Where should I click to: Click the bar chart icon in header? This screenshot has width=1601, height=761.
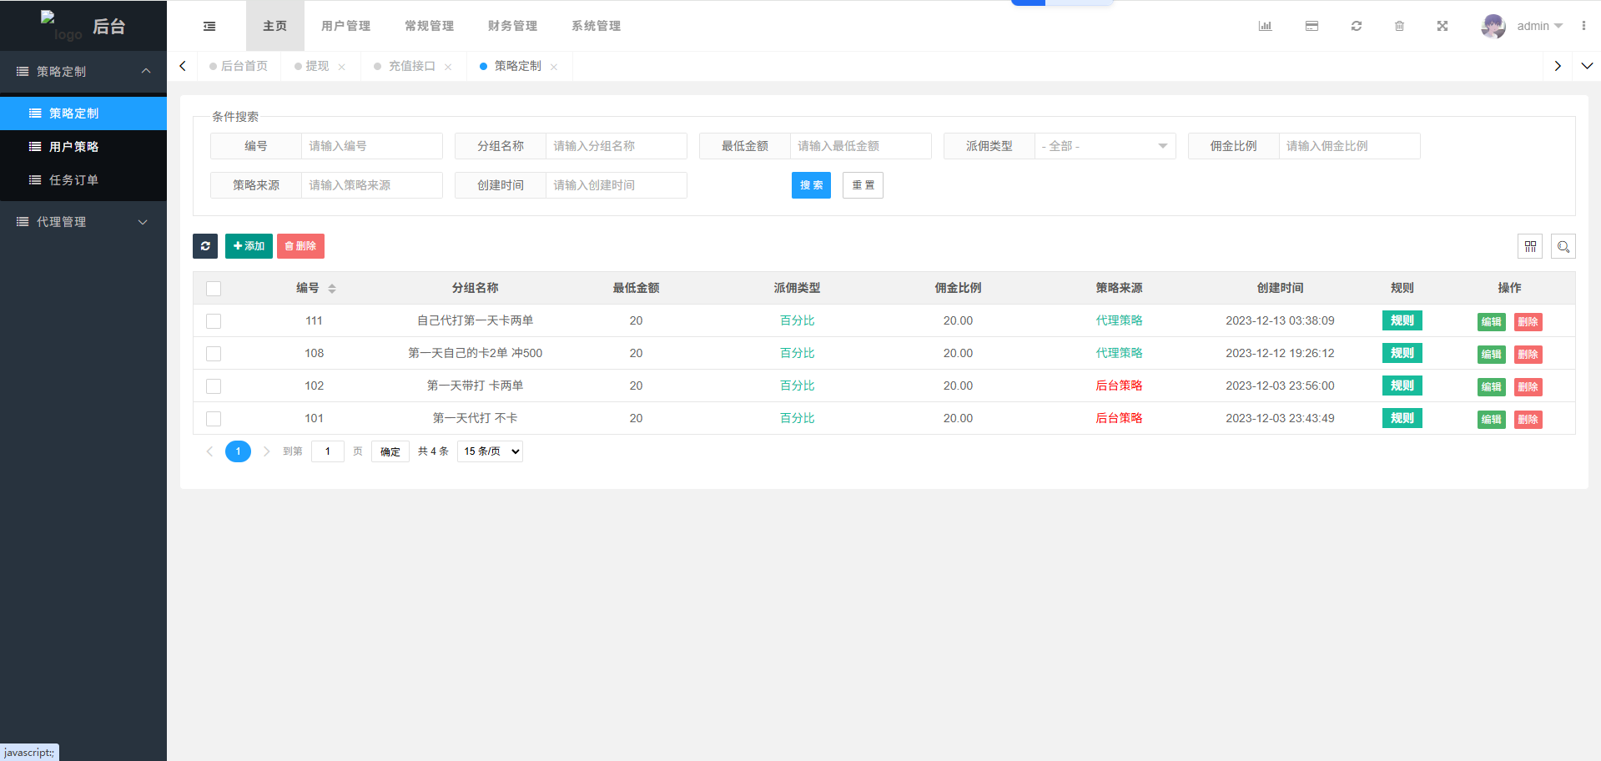[1265, 26]
